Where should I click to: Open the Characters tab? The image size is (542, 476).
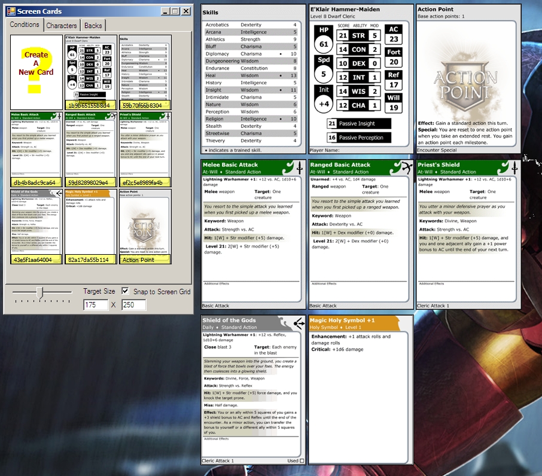62,26
